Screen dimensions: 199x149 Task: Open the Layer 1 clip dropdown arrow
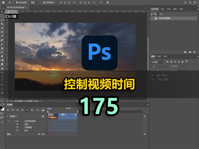[60, 115]
